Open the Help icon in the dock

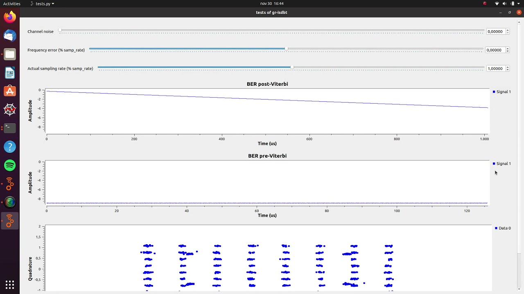(10, 147)
